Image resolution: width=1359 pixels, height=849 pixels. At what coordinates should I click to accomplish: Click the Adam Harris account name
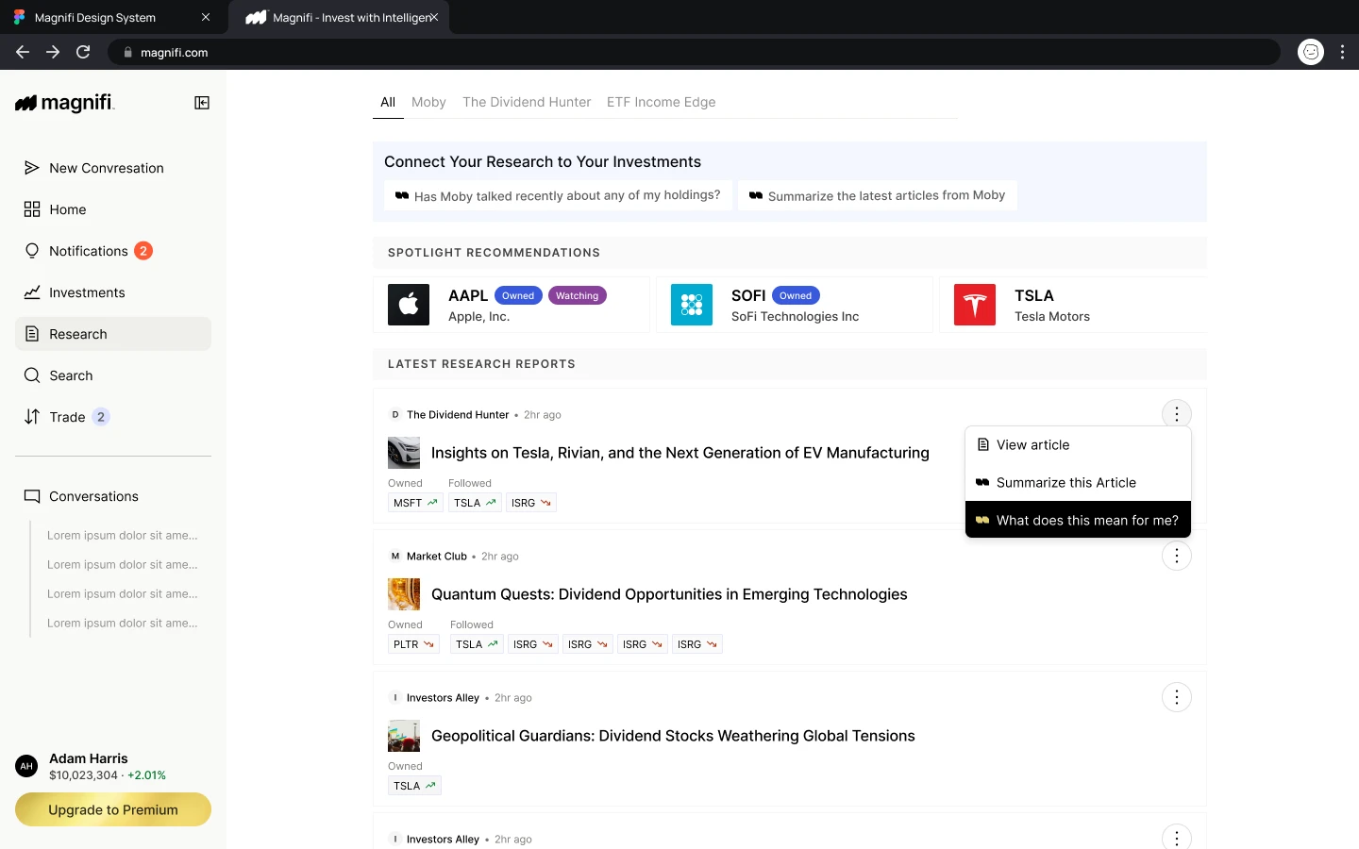pos(89,758)
